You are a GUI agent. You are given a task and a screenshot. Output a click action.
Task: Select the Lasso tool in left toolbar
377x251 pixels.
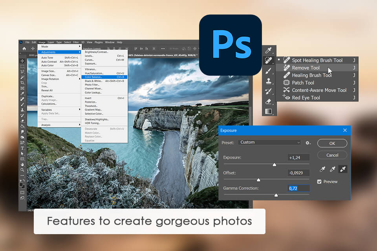[x=22, y=71]
